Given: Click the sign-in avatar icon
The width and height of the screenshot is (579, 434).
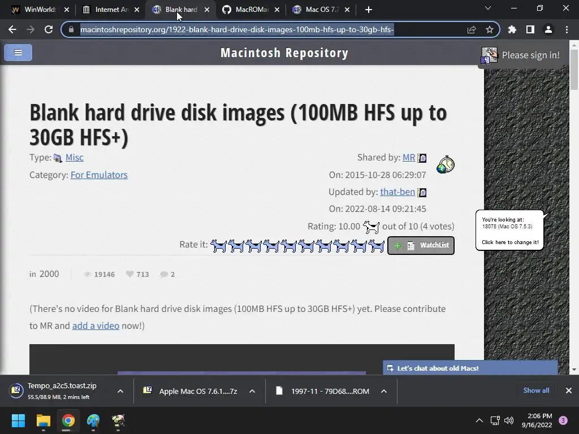Looking at the screenshot, I should (x=490, y=55).
